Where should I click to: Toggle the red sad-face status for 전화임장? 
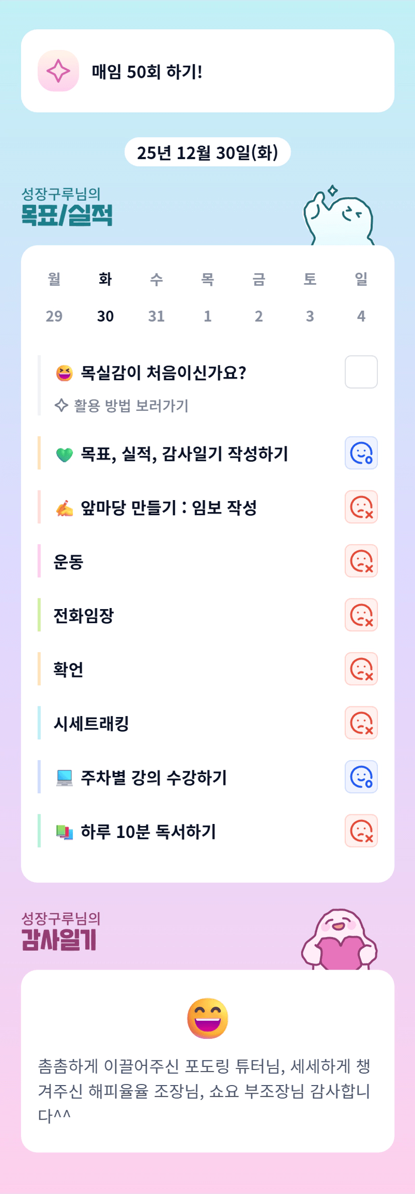click(361, 615)
